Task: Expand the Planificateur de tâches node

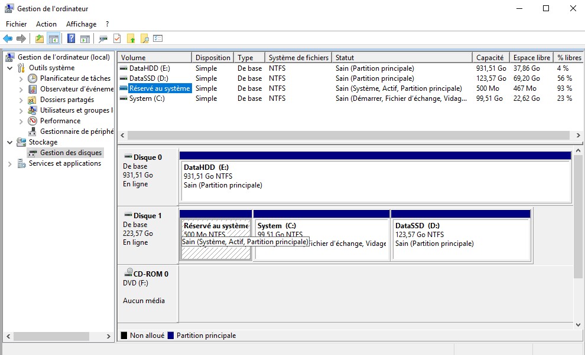Action: click(x=21, y=78)
